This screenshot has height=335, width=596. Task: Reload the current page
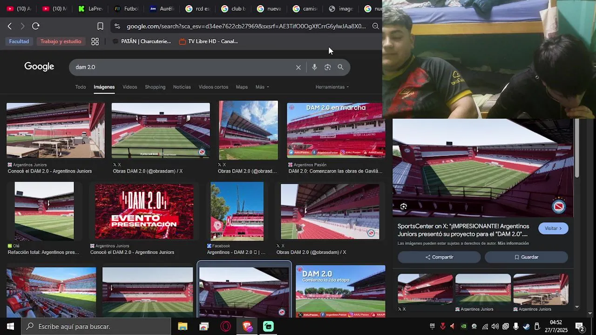click(36, 26)
